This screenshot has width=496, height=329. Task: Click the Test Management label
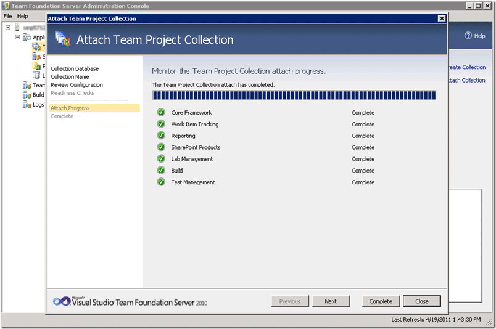click(193, 182)
